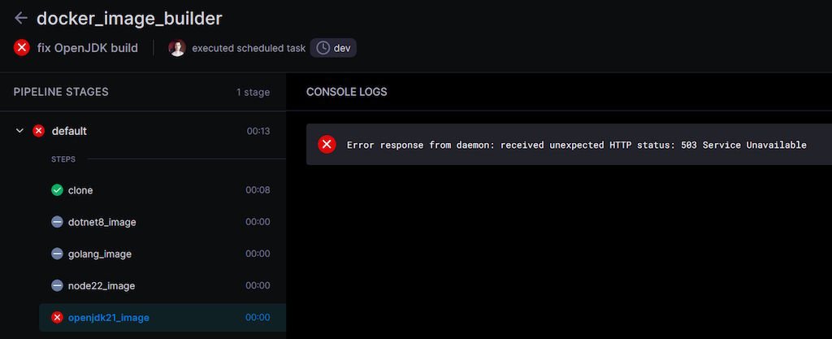Click the dev branch badge
Image resolution: width=832 pixels, height=339 pixels.
335,48
